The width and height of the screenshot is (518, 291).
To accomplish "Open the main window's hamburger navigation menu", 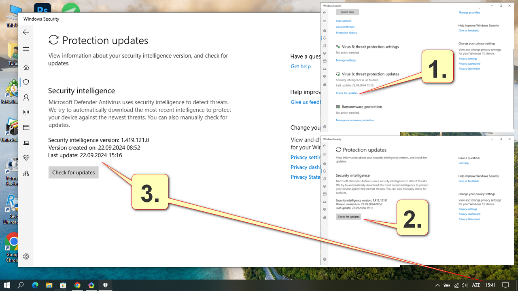I will coord(26,49).
